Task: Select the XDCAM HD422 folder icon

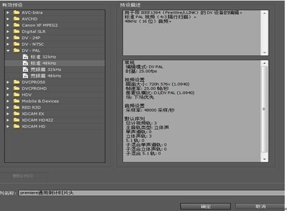Action: tap(16, 120)
